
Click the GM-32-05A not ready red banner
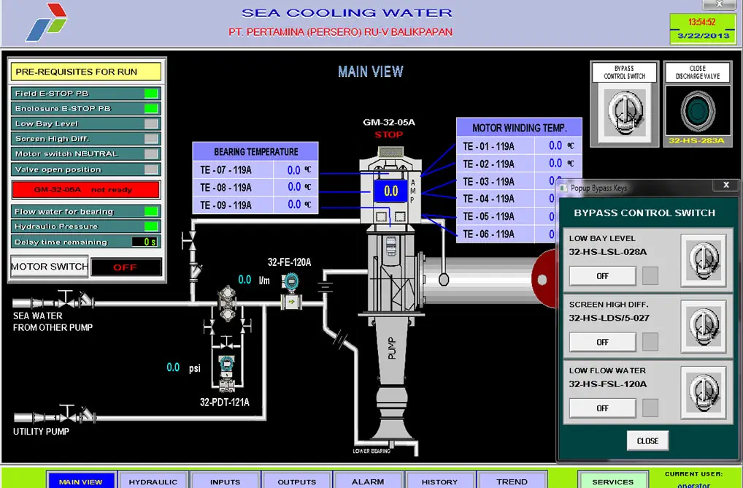click(86, 190)
